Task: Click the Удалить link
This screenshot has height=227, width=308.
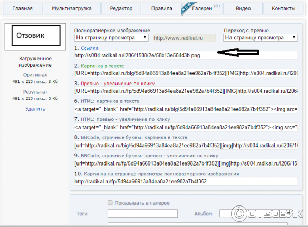Action: pos(35,109)
